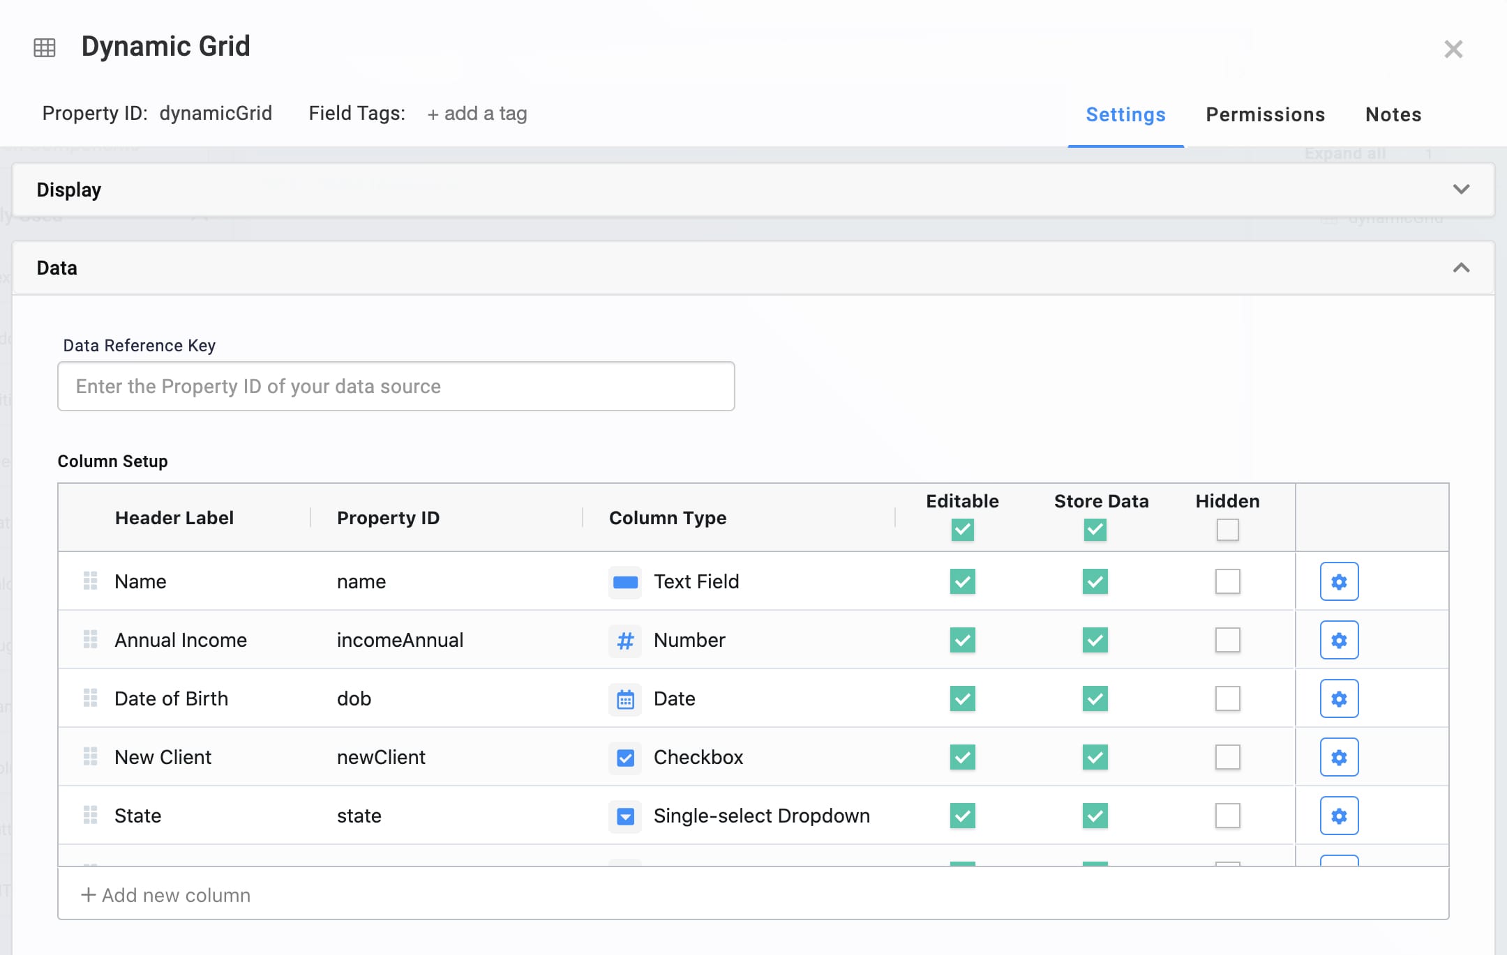Click the Date column calendar icon
The width and height of the screenshot is (1507, 955).
pos(625,698)
